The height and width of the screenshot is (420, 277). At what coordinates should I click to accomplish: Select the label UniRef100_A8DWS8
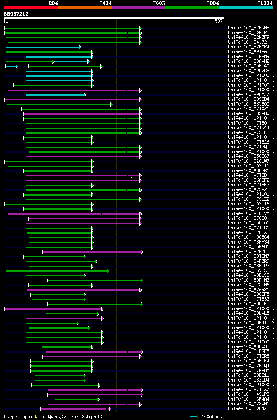pyautogui.click(x=248, y=276)
